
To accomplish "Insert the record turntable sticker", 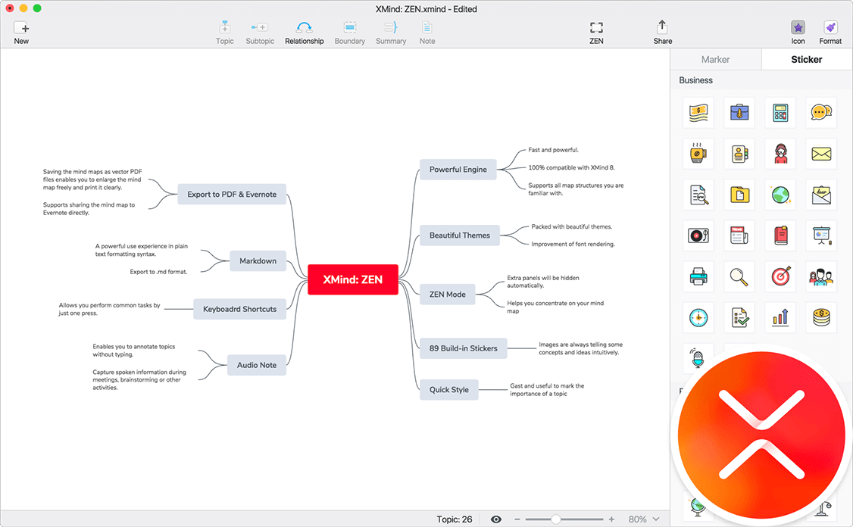I will pyautogui.click(x=698, y=235).
